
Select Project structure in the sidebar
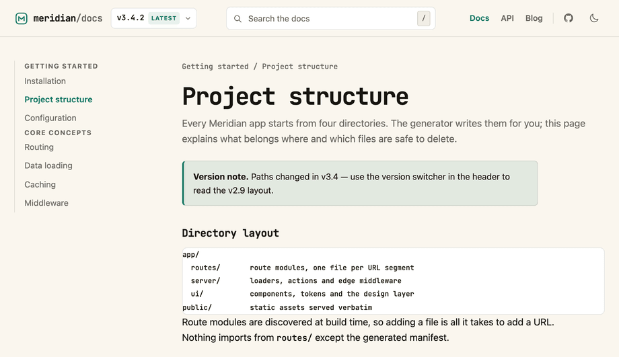point(59,100)
